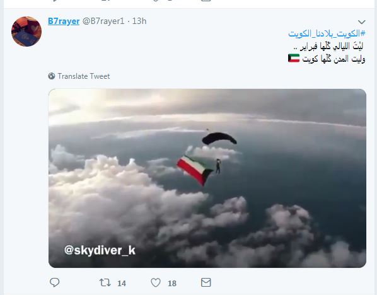The height and width of the screenshot is (295, 377).
Task: Expand the tweet options chevron
Action: coord(362,22)
